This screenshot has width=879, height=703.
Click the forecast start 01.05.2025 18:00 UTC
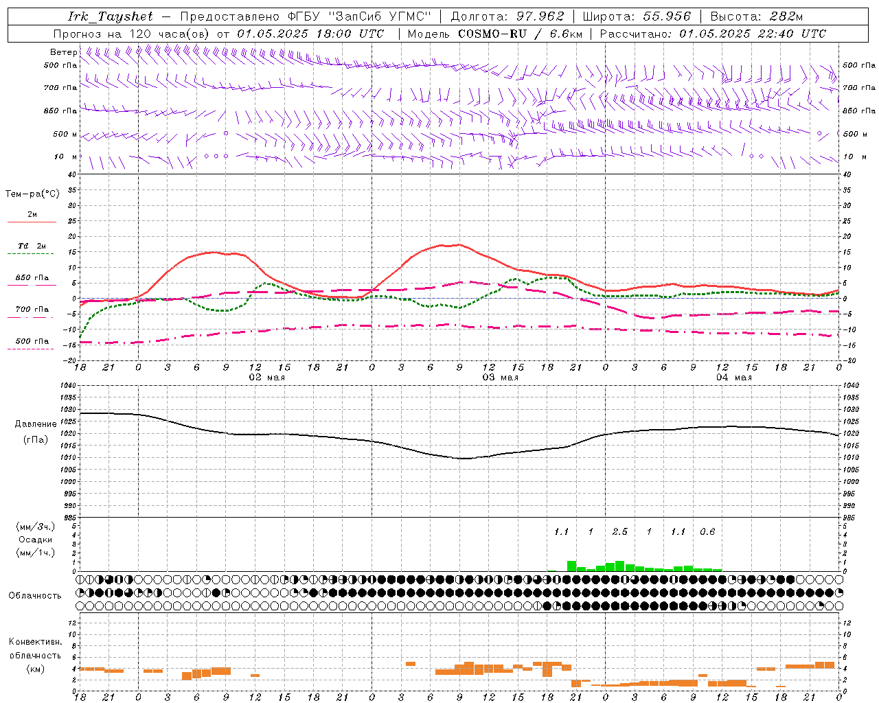310,34
